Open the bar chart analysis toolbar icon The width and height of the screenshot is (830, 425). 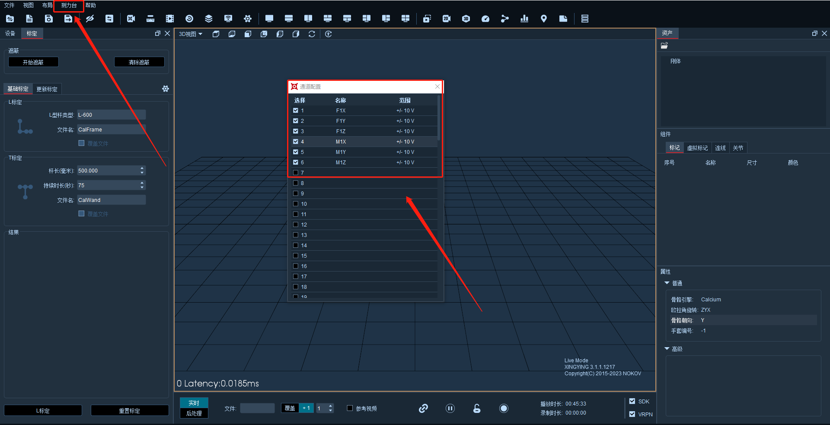[524, 19]
